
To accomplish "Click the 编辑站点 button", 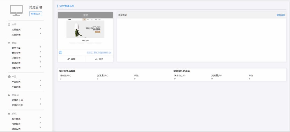I will pyautogui.click(x=35, y=14).
